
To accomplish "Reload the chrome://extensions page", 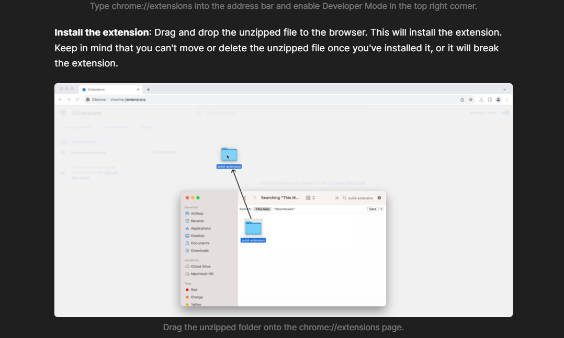I will point(77,99).
